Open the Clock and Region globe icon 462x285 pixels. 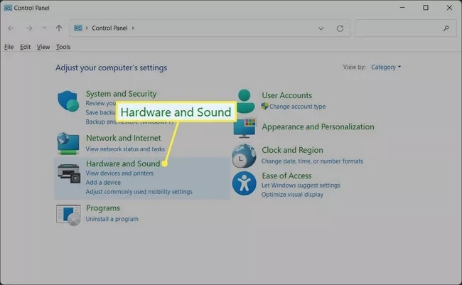(x=244, y=156)
